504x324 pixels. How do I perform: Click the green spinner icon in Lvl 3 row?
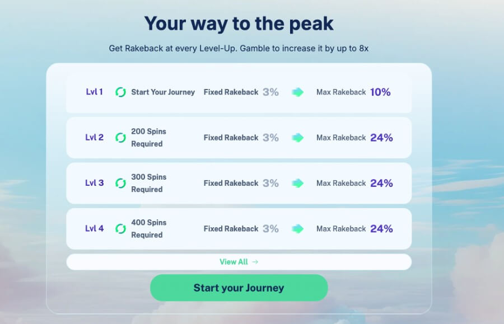[x=120, y=184]
